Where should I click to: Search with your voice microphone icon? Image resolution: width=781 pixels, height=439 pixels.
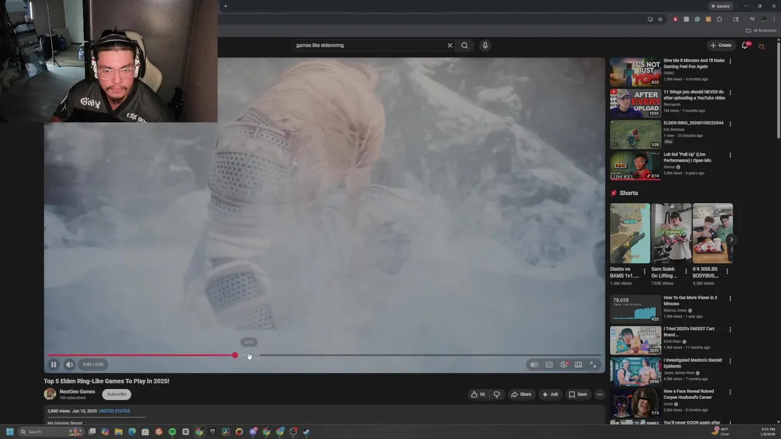(x=485, y=45)
